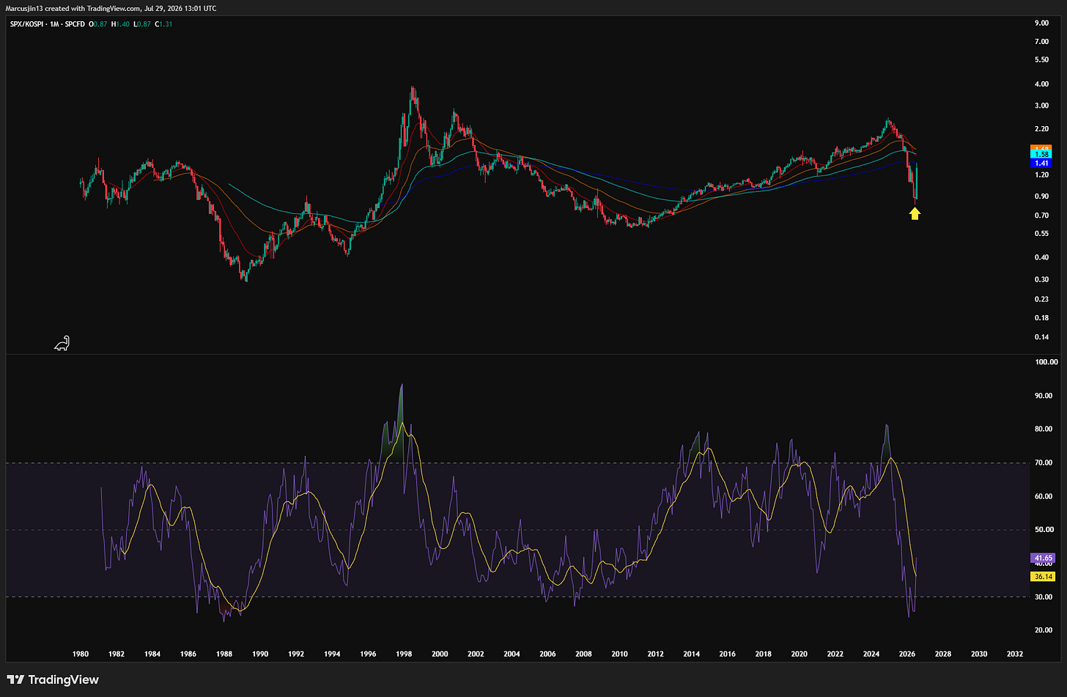
Task: Click the 30.00 RSI axis label
Action: pyautogui.click(x=1044, y=597)
